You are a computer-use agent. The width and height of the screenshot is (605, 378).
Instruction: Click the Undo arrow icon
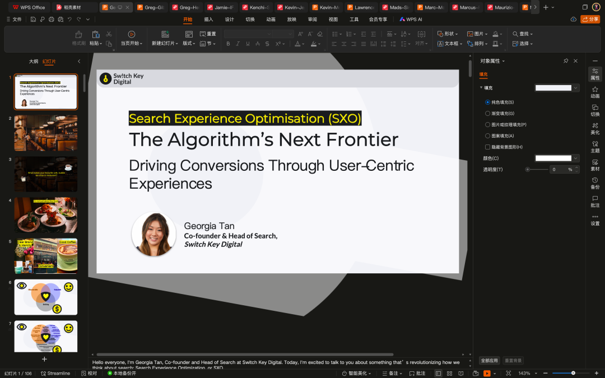click(69, 19)
